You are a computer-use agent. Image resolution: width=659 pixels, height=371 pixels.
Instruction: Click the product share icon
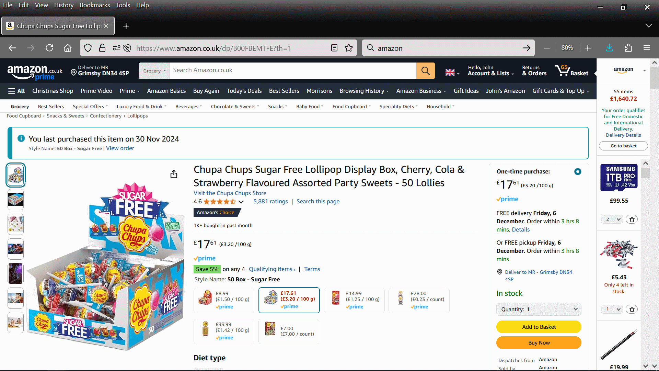point(174,175)
